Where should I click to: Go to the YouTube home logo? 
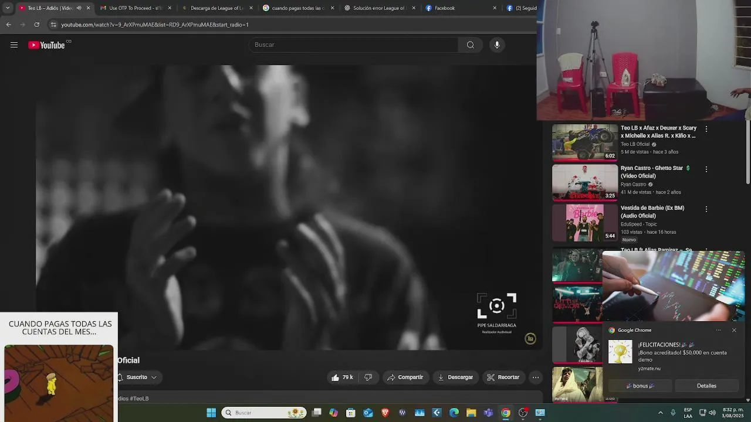click(x=46, y=45)
